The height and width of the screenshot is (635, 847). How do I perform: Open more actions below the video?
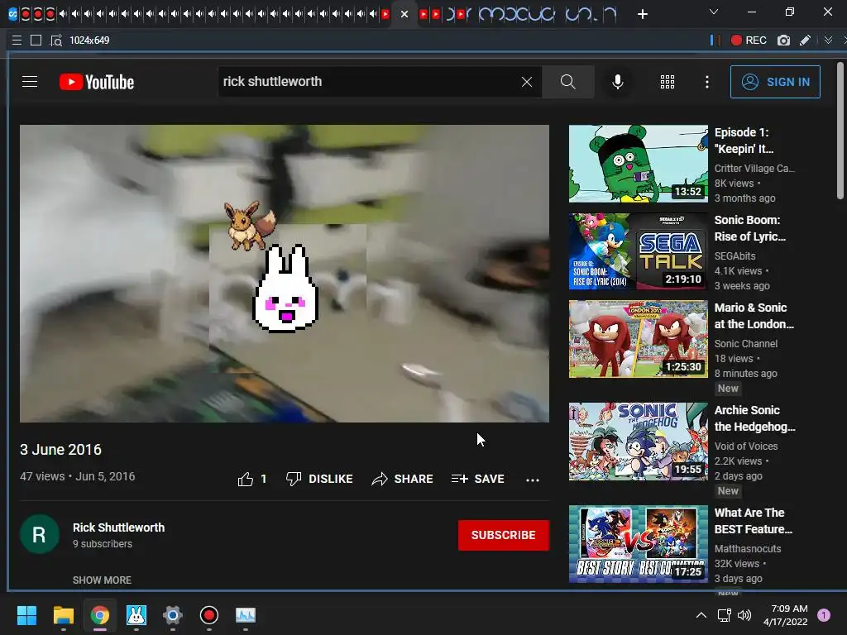533,480
